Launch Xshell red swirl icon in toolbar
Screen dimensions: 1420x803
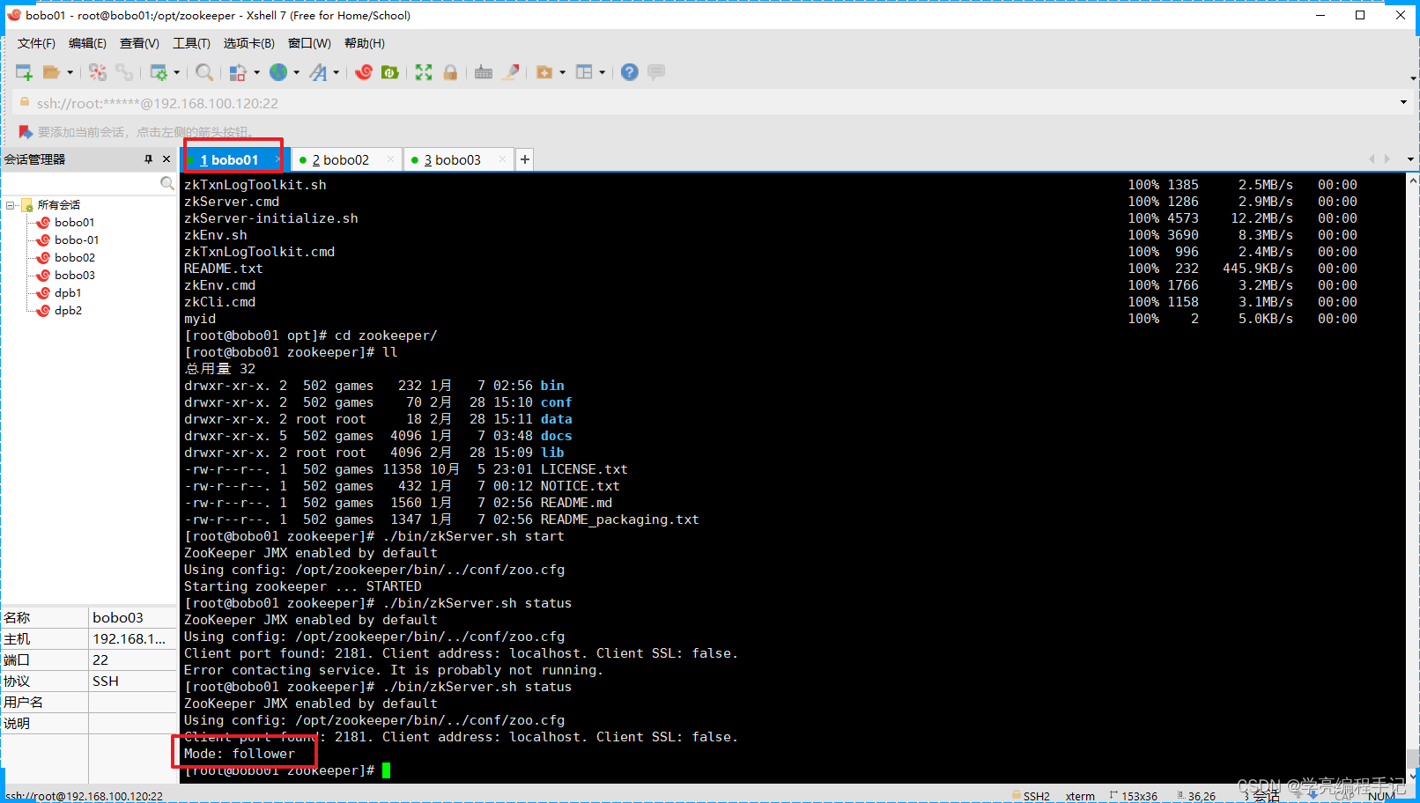pyautogui.click(x=364, y=72)
